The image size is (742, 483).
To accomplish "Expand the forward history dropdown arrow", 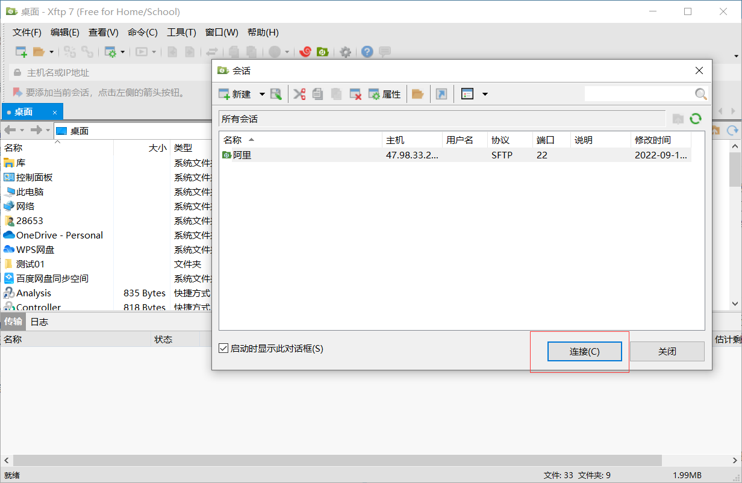I will coord(48,130).
